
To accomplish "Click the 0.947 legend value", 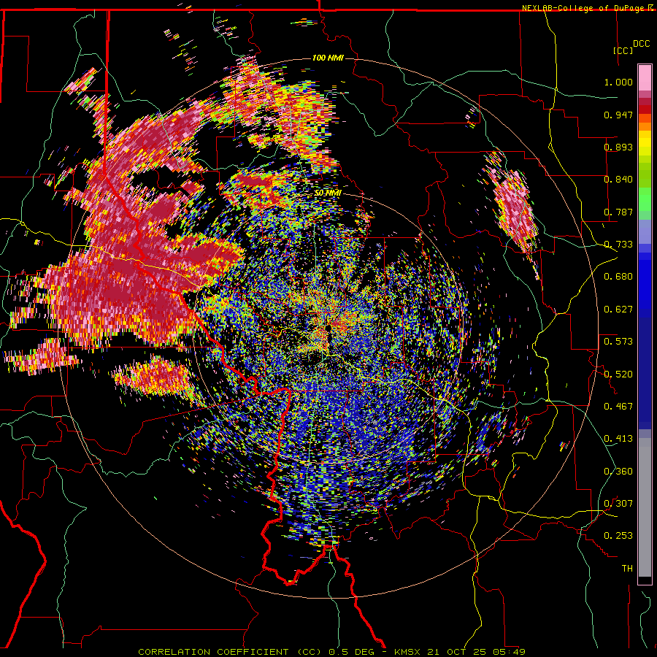I will pos(618,115).
